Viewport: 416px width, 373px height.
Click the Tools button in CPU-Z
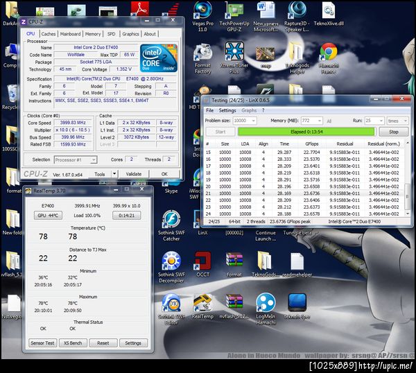[100, 174]
